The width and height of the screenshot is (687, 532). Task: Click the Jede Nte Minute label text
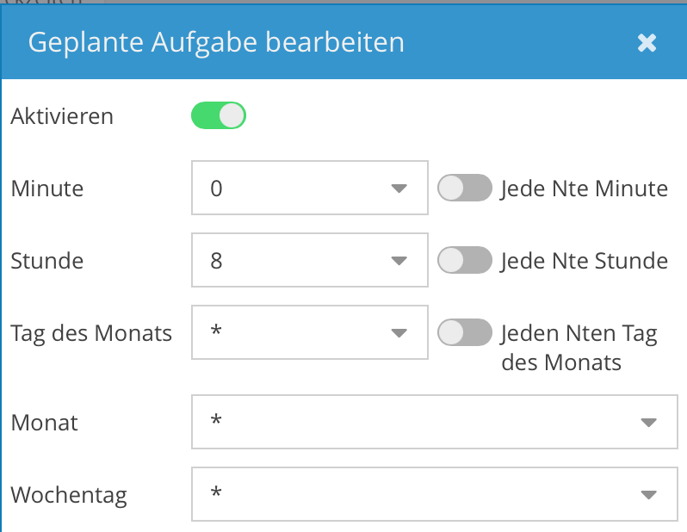click(585, 189)
